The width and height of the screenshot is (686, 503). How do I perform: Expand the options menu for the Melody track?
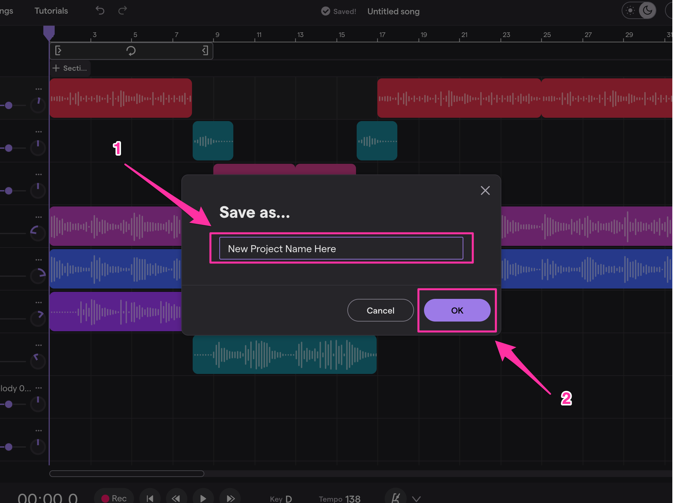click(38, 388)
